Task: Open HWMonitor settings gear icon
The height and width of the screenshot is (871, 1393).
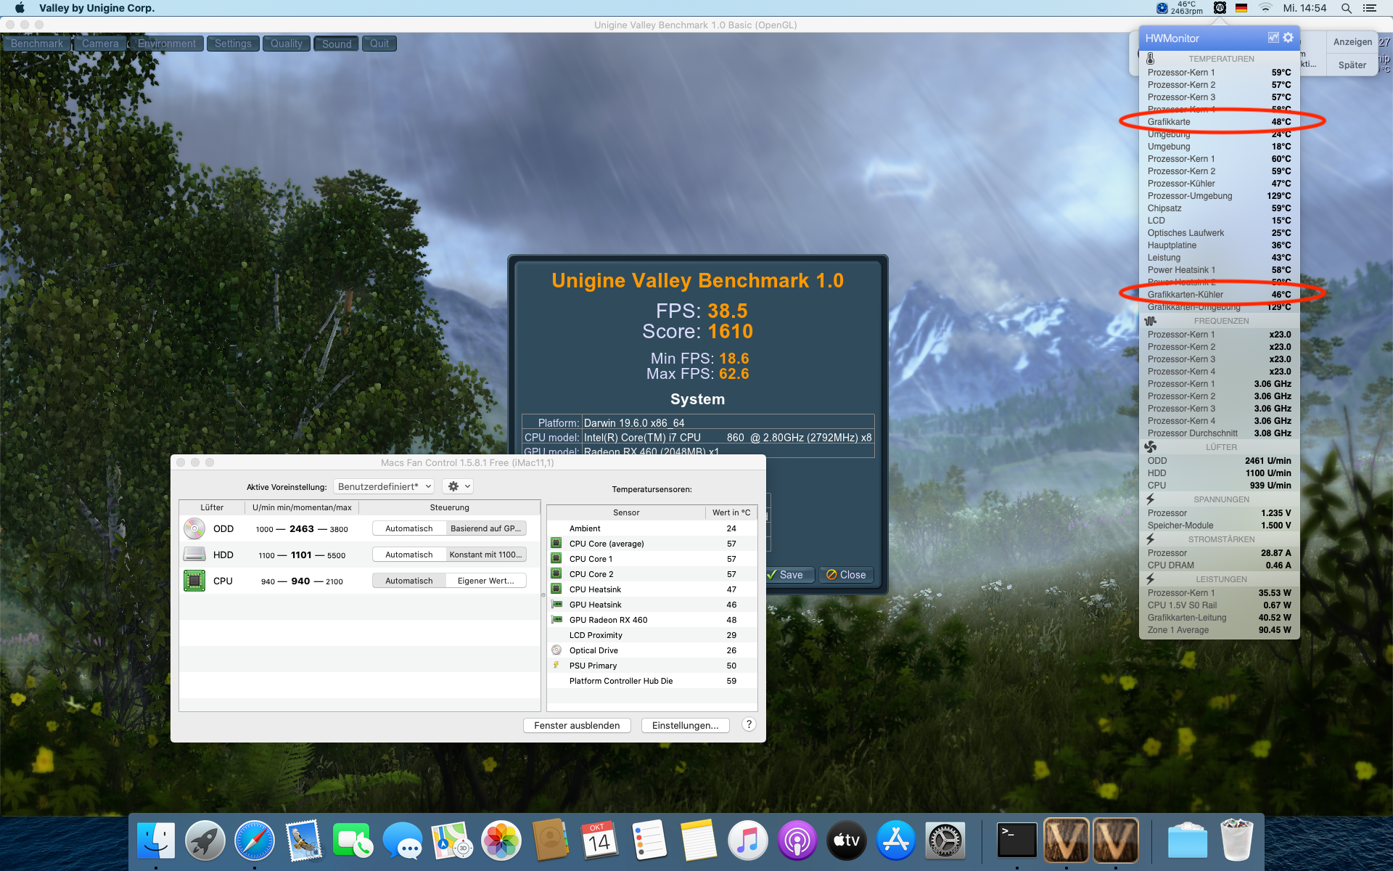Action: coord(1288,38)
